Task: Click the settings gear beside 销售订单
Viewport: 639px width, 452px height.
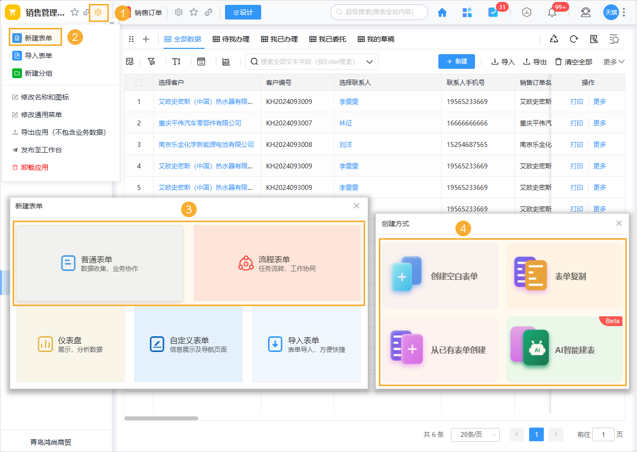Action: click(x=178, y=12)
